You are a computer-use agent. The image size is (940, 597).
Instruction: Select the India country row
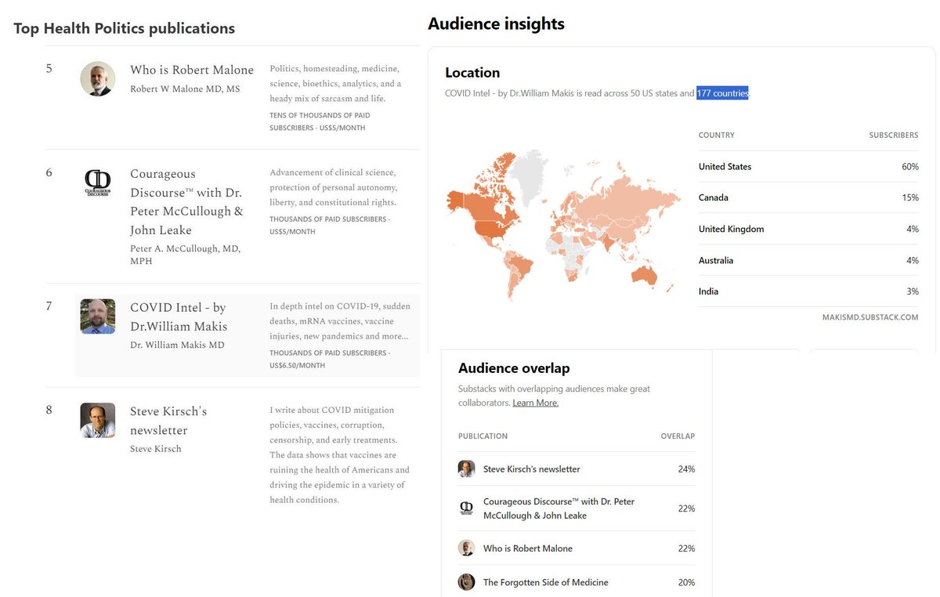pyautogui.click(x=808, y=291)
